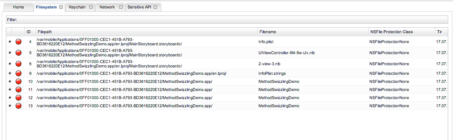Click NSFileProtectionNone in row ID 9
This screenshot has width=453, height=140.
(x=389, y=73)
